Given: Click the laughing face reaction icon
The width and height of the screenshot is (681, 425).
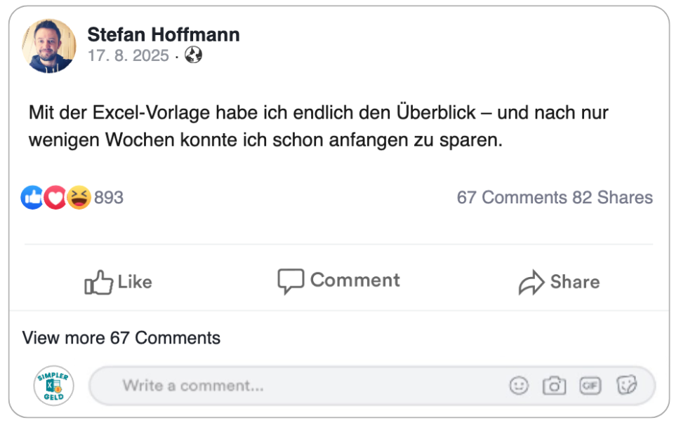Looking at the screenshot, I should coord(79,198).
